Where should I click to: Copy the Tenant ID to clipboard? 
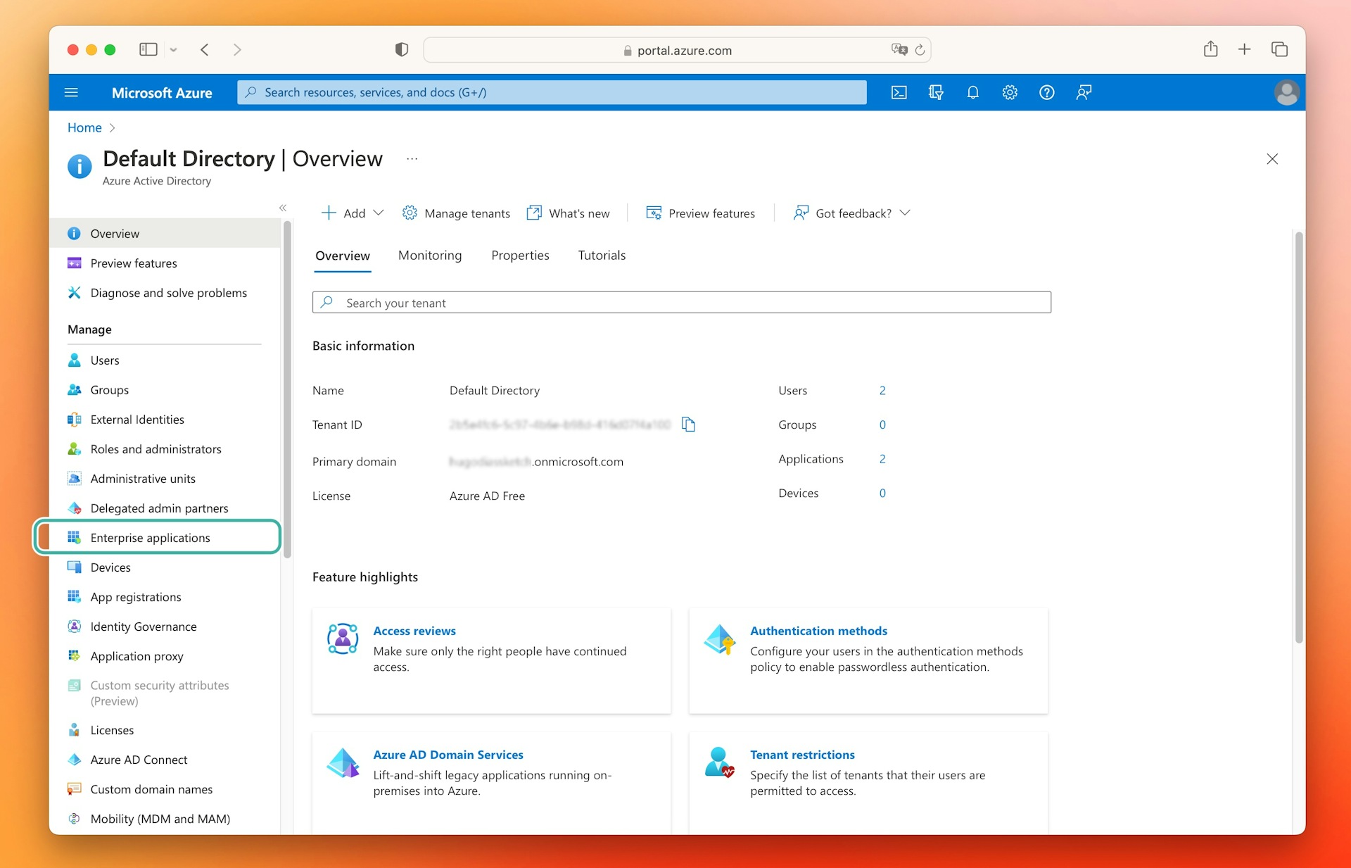(x=688, y=424)
